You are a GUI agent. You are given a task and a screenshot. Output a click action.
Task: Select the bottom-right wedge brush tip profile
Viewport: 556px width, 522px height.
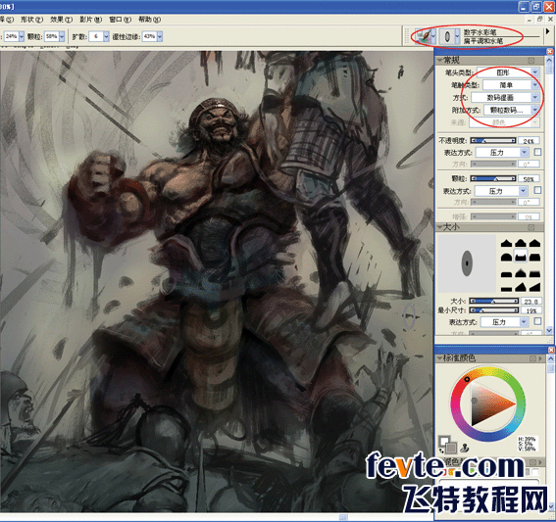click(x=534, y=287)
